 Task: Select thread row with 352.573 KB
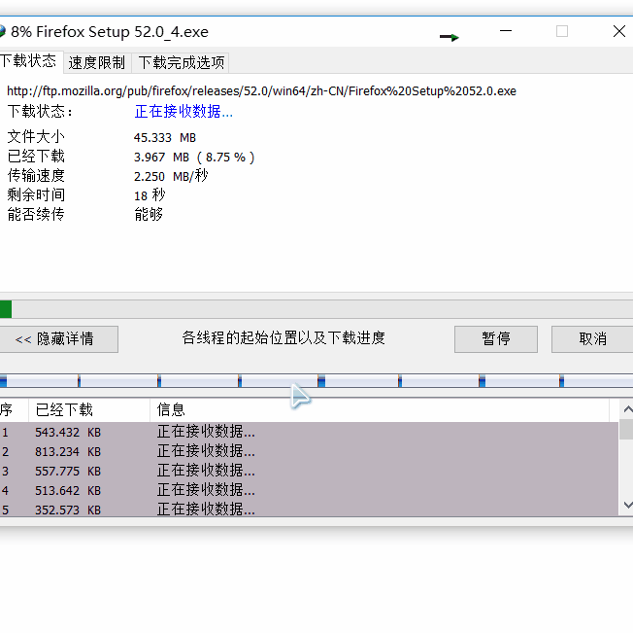[309, 509]
